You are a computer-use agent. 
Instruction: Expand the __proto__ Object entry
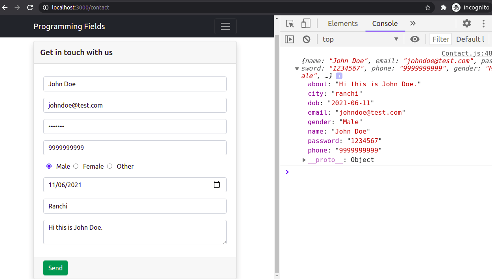pyautogui.click(x=304, y=160)
